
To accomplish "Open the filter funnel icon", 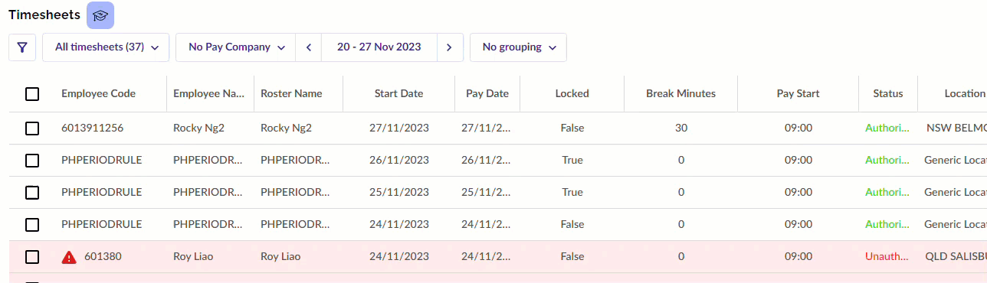I will point(22,47).
